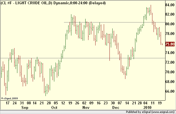Click the date label 05 on time axis
Screen dimensions: 176x114
tap(56, 103)
